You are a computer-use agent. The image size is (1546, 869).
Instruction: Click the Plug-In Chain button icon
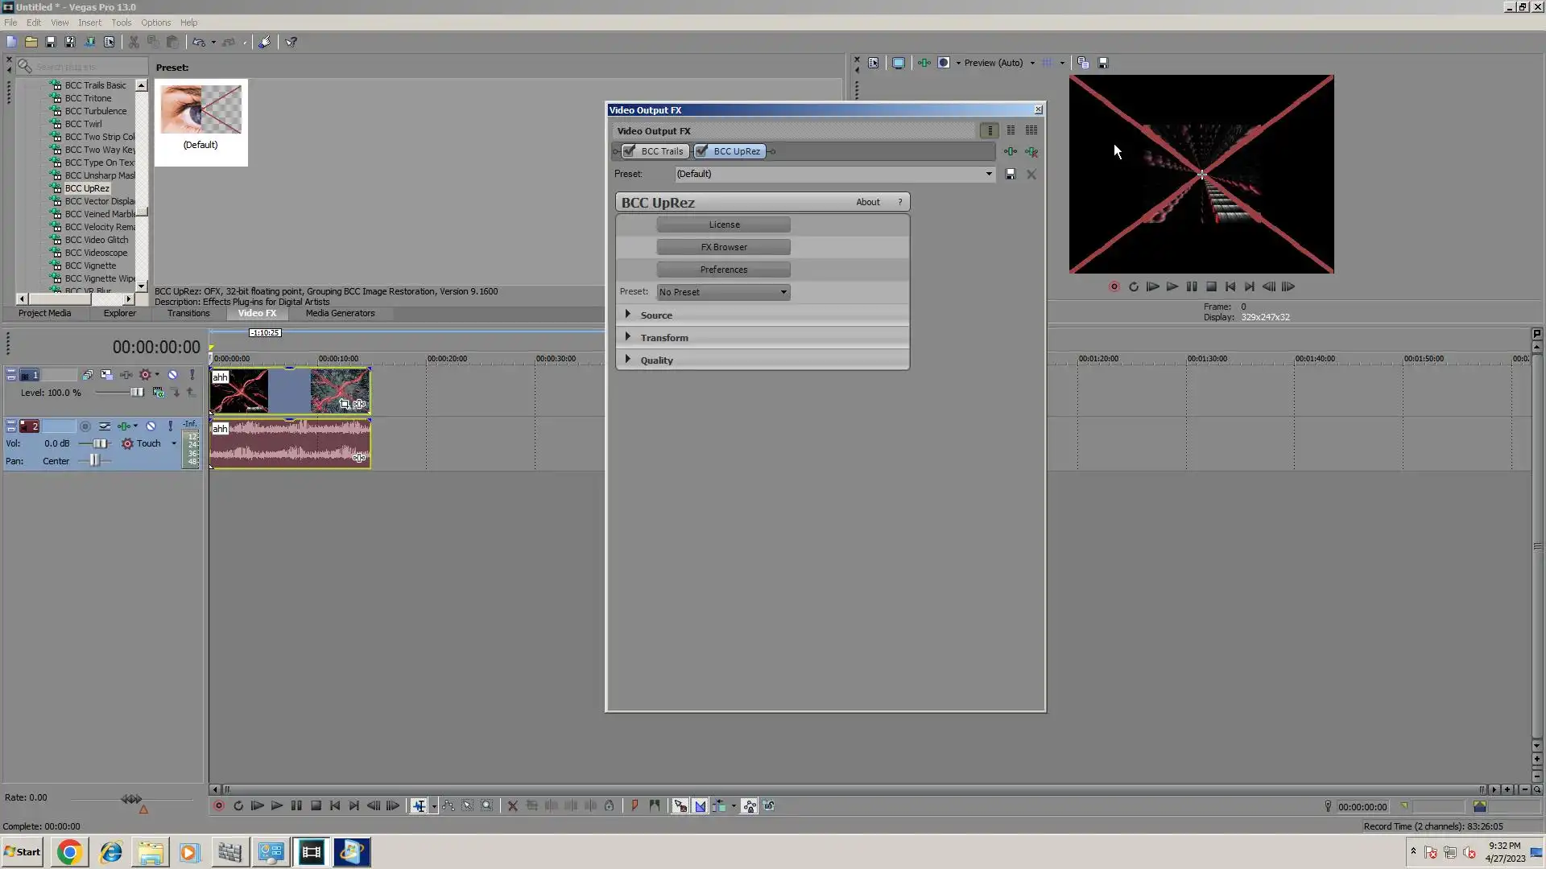1011,151
